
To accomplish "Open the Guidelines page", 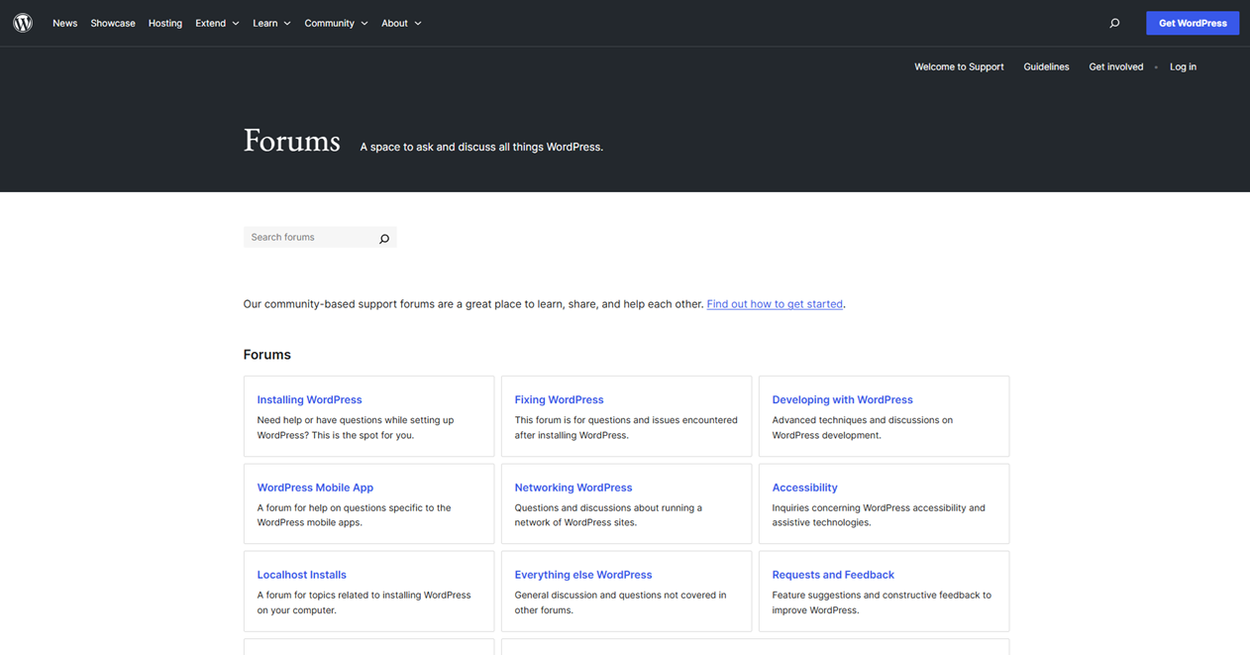I will point(1046,66).
